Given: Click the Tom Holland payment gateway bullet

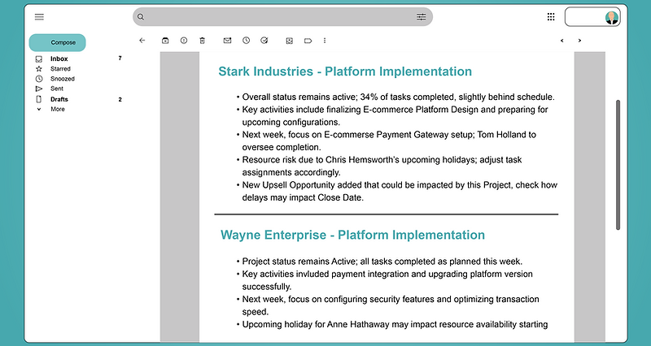Looking at the screenshot, I should tap(387, 141).
